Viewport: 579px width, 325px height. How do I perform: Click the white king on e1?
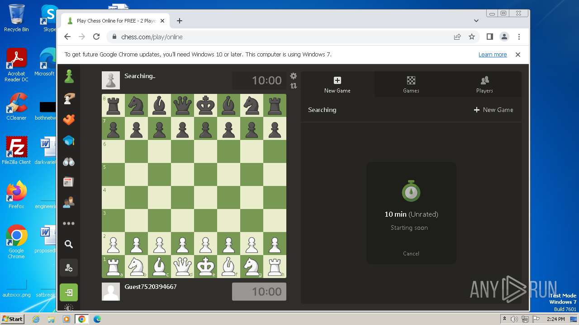click(x=206, y=267)
